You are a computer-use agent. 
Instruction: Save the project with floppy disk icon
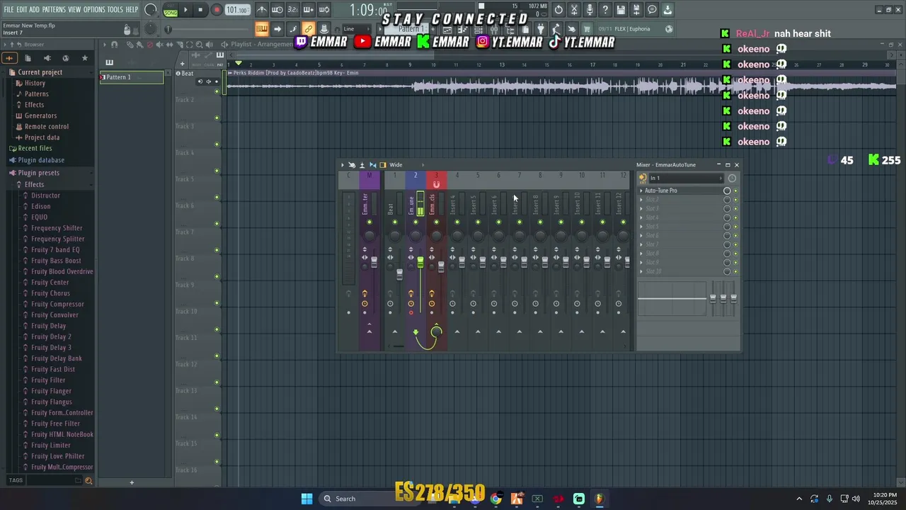[x=621, y=10]
